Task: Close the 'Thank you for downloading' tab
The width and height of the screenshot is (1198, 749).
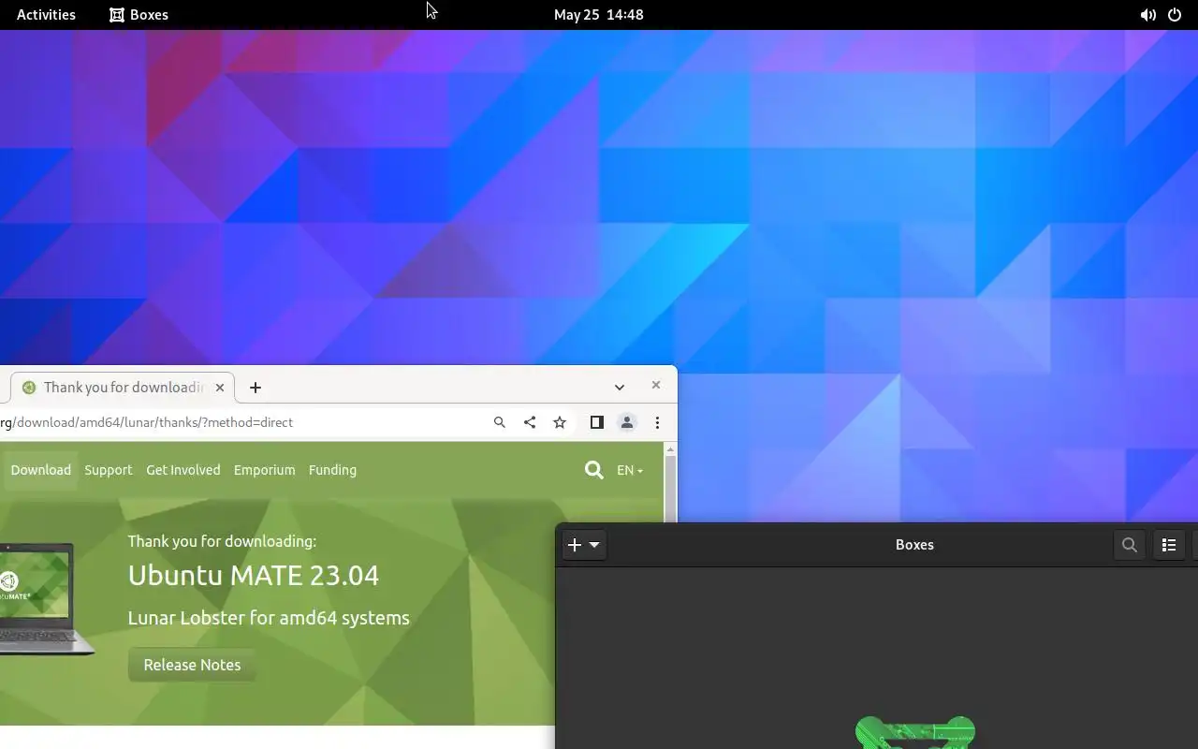Action: coord(220,388)
